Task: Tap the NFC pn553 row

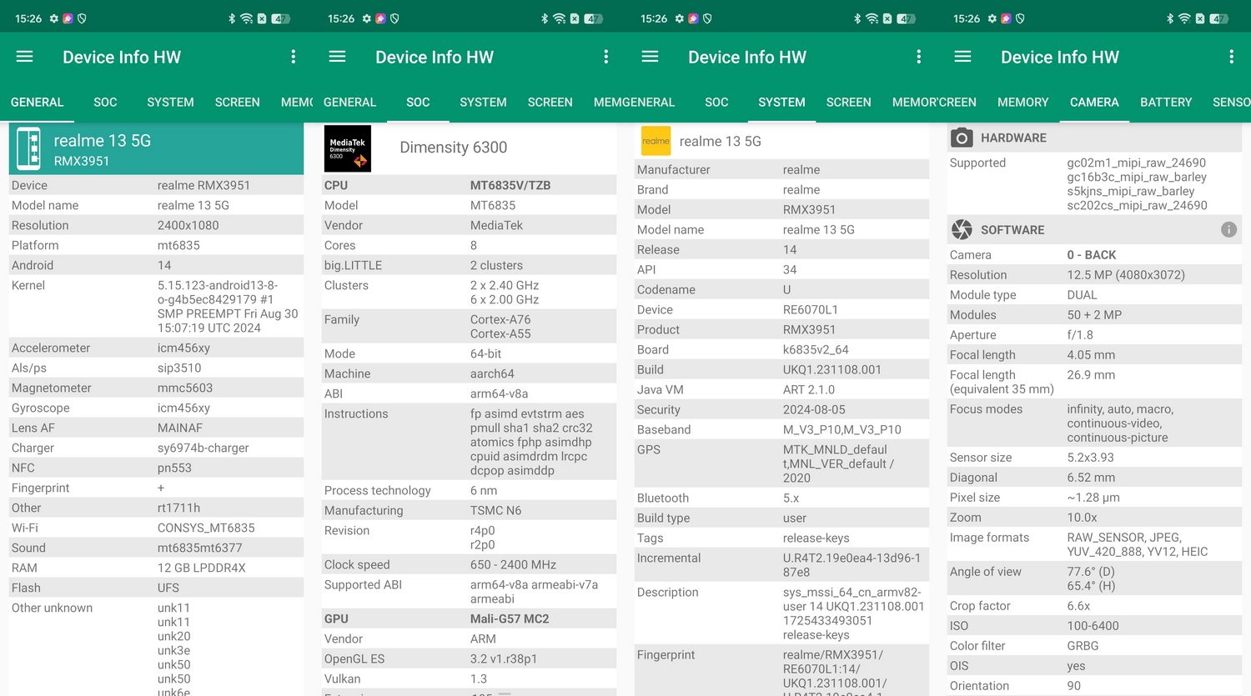Action: click(x=156, y=468)
